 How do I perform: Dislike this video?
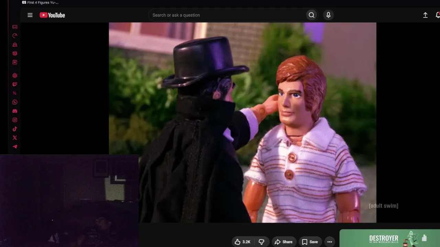tap(262, 242)
